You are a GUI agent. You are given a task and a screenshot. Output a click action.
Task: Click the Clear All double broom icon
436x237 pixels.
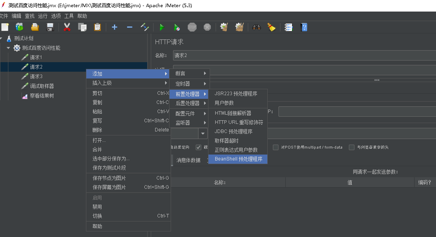[239, 27]
